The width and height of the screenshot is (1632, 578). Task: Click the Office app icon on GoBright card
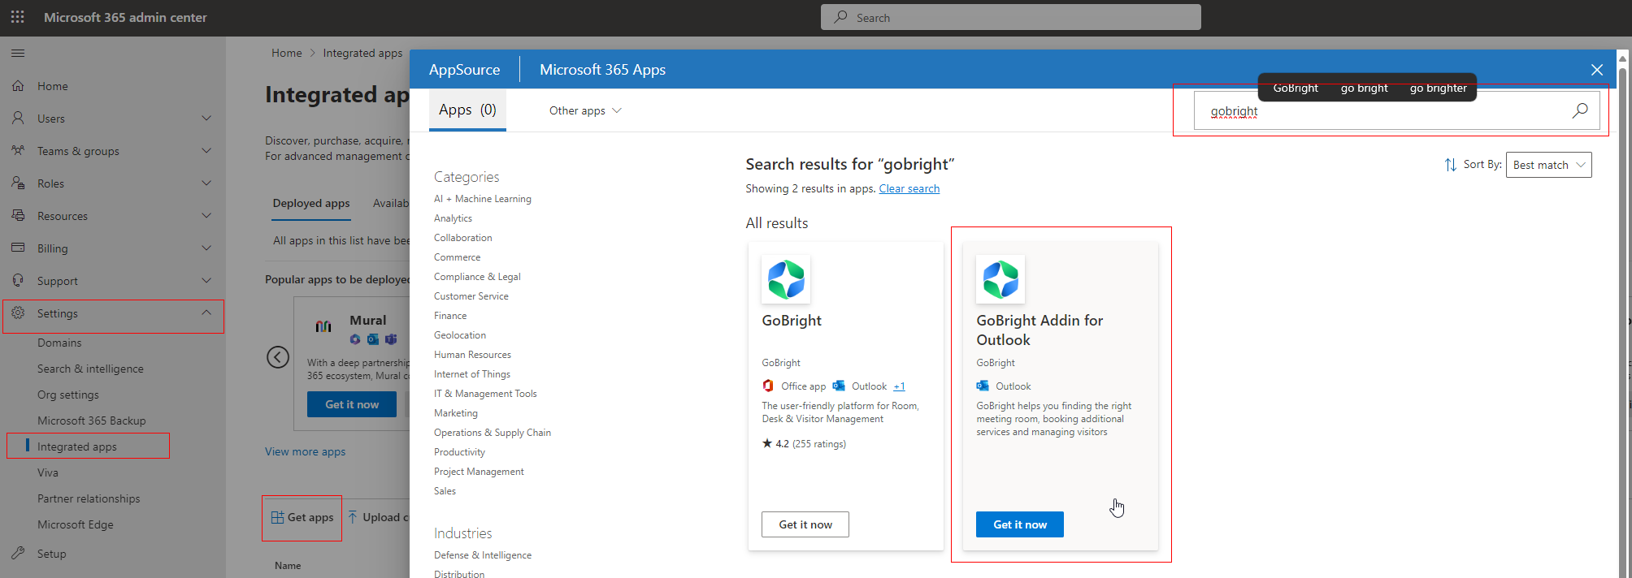[x=768, y=386]
